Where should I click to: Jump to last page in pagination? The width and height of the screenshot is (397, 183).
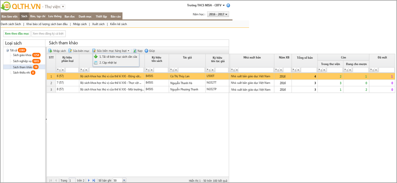tap(94, 181)
